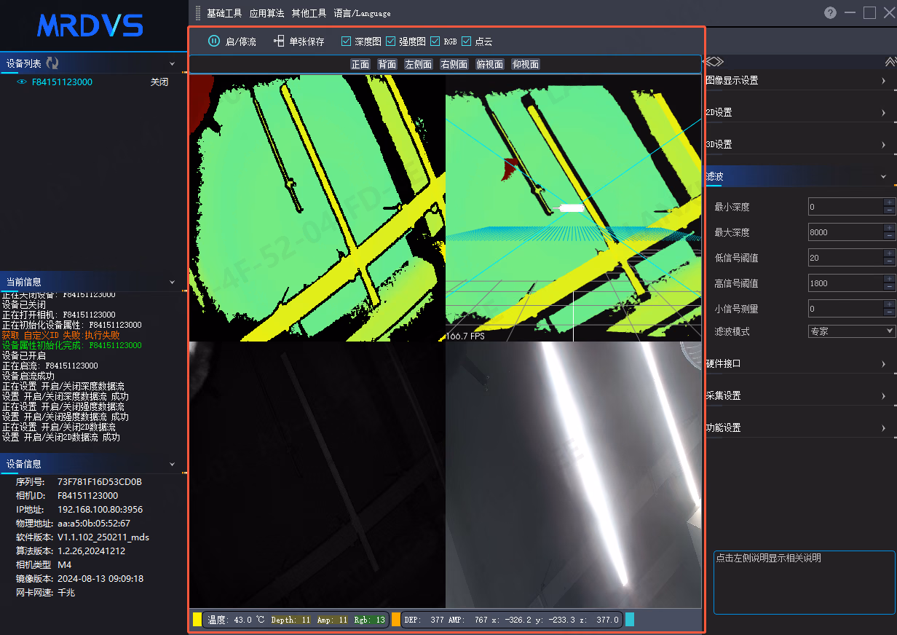Click the cyan status swatch at bar end

click(x=630, y=620)
